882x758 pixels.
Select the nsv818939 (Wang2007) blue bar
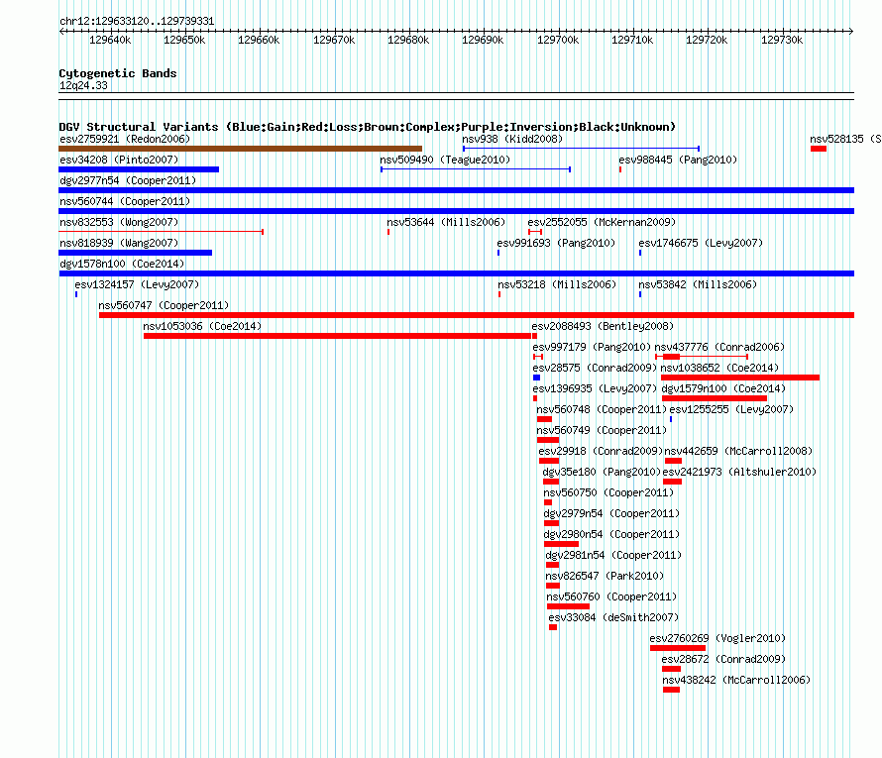[x=135, y=253]
